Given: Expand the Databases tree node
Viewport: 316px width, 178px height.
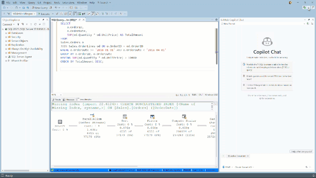Looking at the screenshot, I should tap(6, 33).
